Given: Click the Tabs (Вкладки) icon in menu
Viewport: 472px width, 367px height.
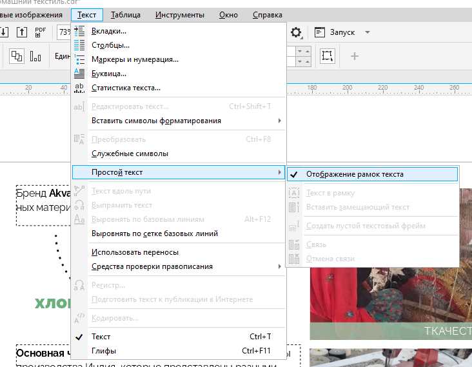Looking at the screenshot, I should click(79, 31).
